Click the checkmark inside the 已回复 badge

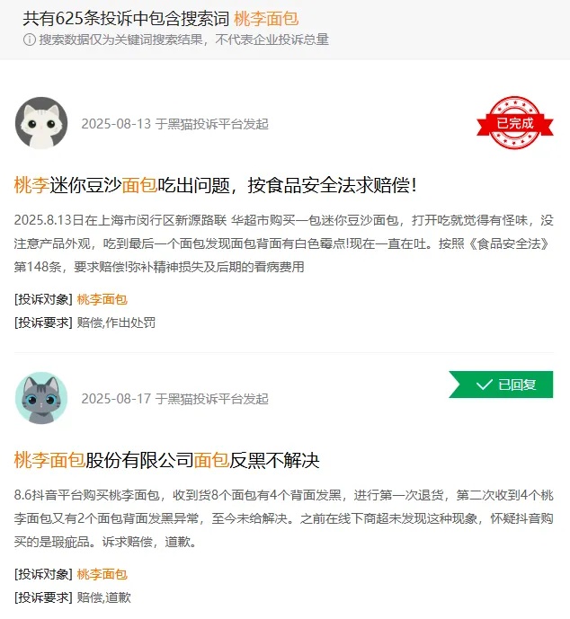[x=485, y=385]
